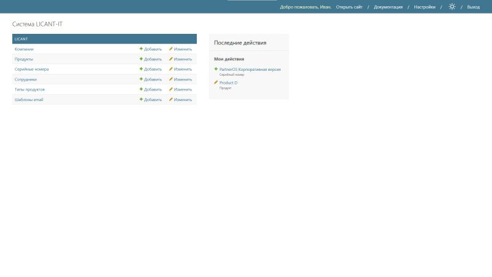The height and width of the screenshot is (277, 492).
Task: Log out using the Выход button
Action: coord(473,7)
